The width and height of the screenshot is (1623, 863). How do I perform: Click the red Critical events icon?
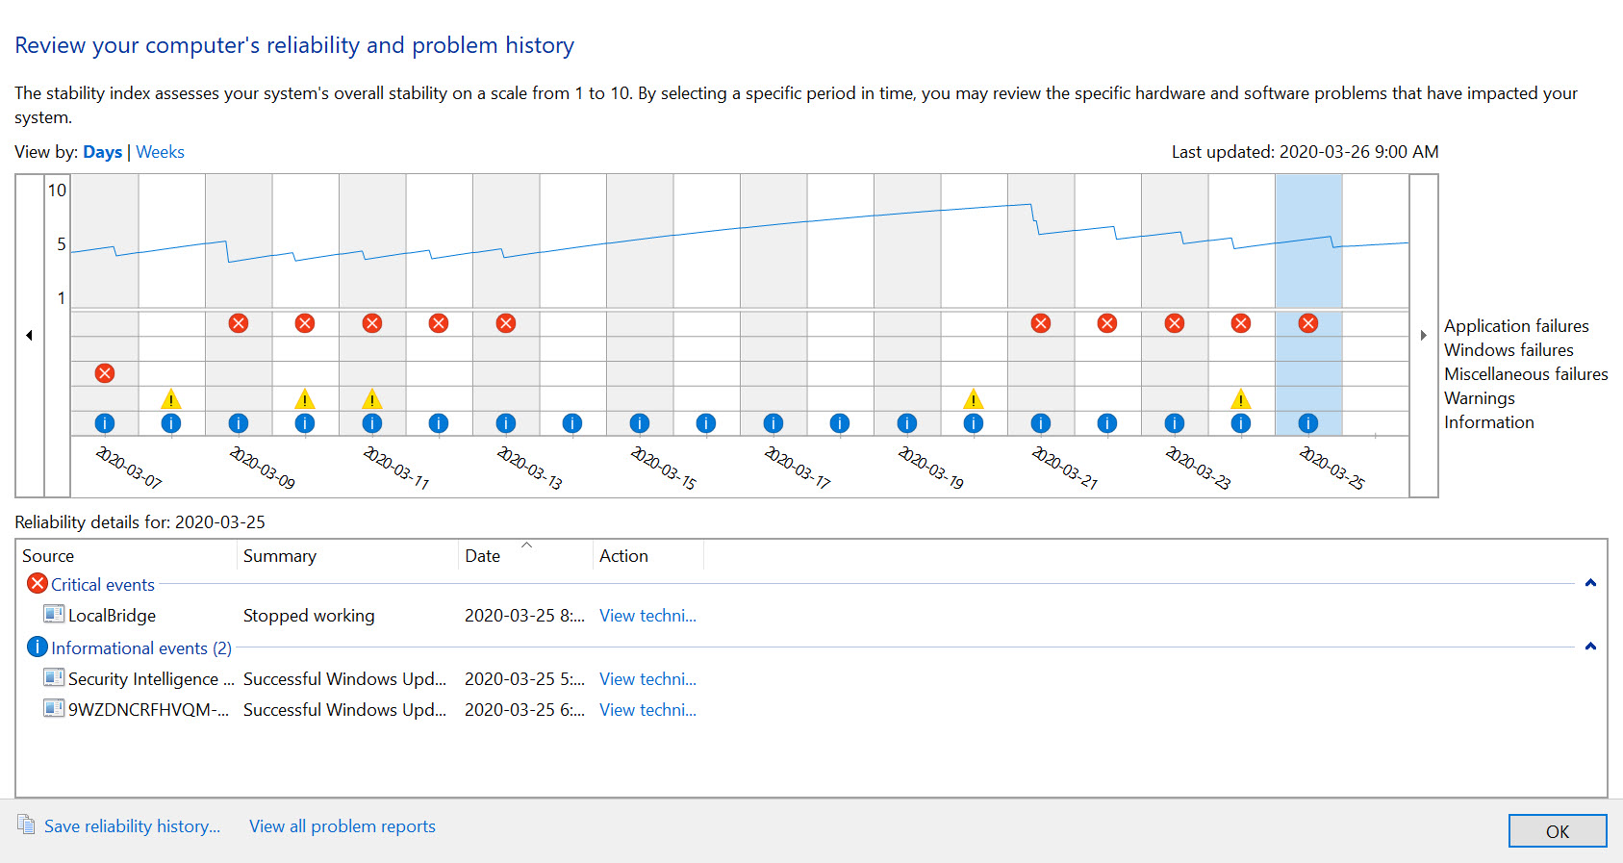pos(38,584)
